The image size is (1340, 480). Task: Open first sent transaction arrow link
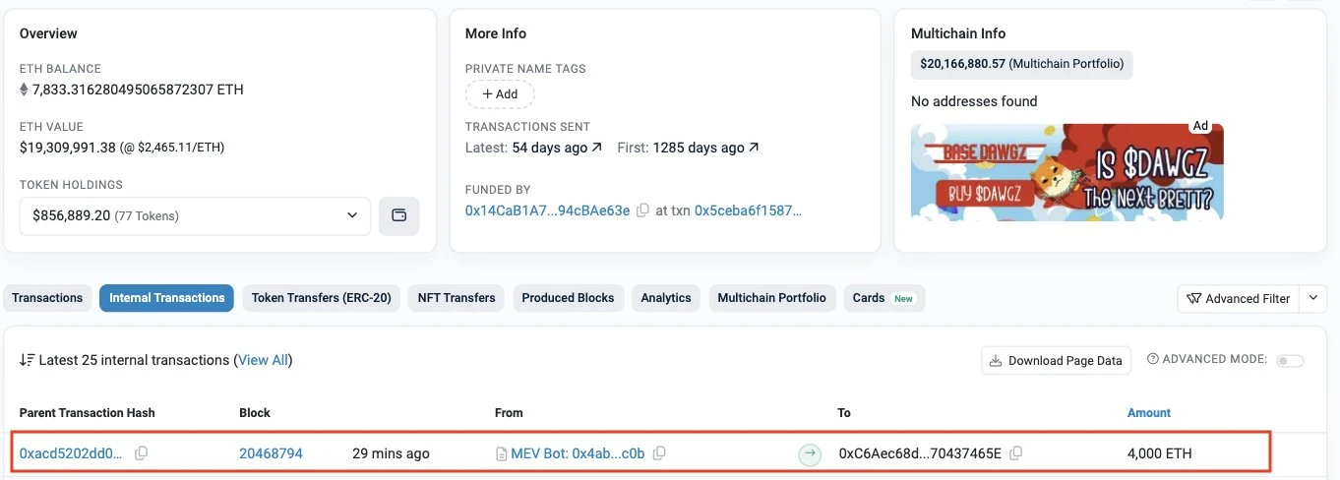(754, 148)
